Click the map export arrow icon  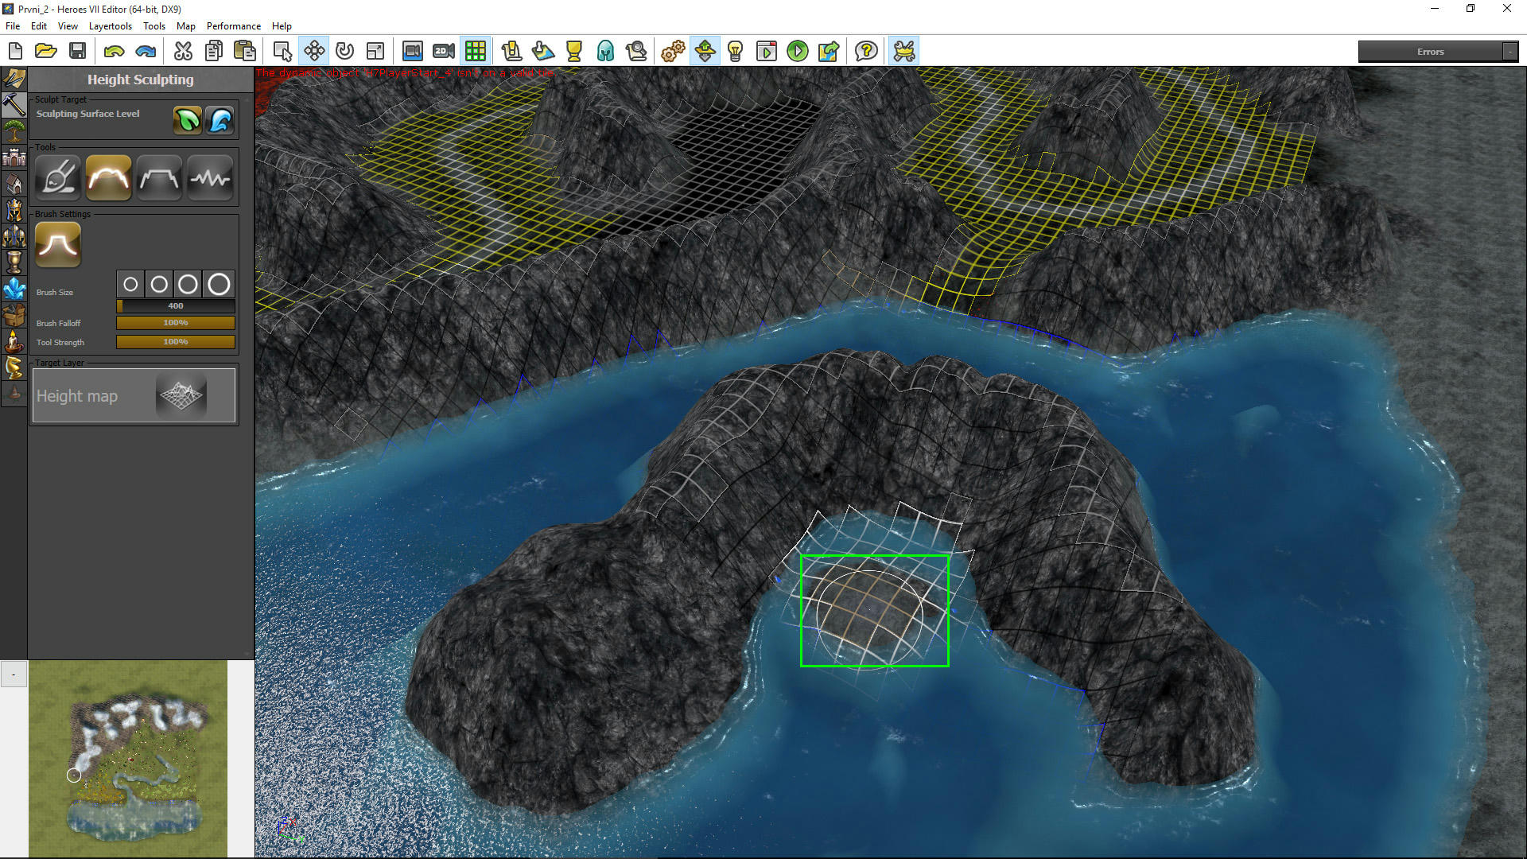click(829, 52)
